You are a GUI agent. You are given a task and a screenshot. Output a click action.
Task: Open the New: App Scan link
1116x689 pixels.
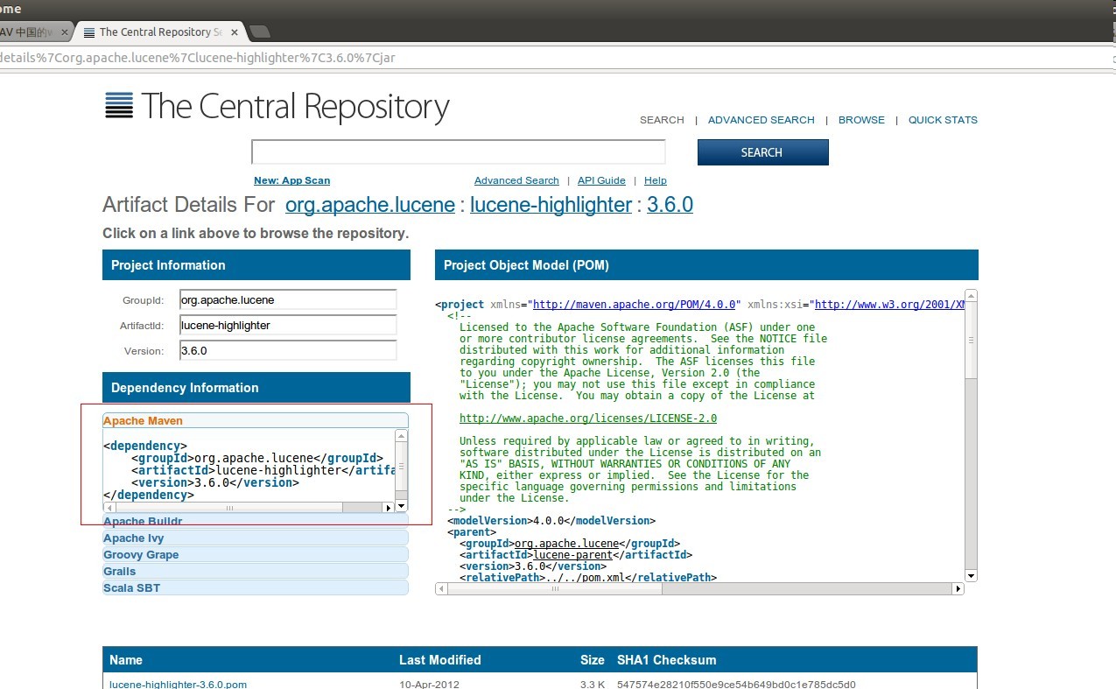coord(292,180)
